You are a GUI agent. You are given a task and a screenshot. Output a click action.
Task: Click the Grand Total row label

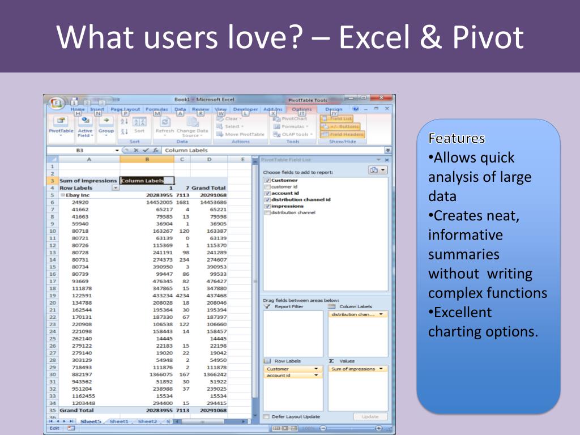tap(77, 410)
